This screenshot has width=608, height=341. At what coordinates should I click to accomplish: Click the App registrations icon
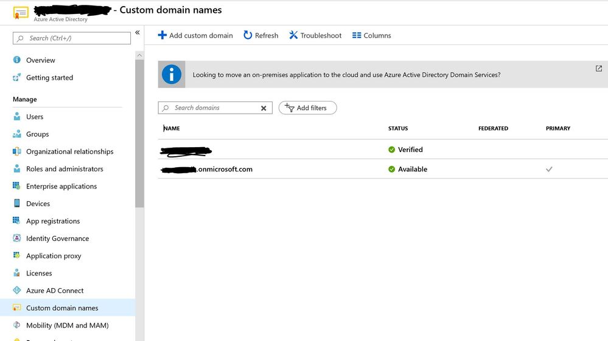click(16, 221)
